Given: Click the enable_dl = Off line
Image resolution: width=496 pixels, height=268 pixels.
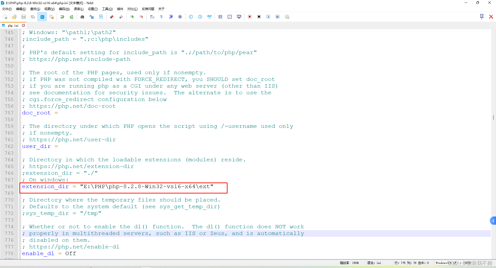Looking at the screenshot, I should point(49,254).
